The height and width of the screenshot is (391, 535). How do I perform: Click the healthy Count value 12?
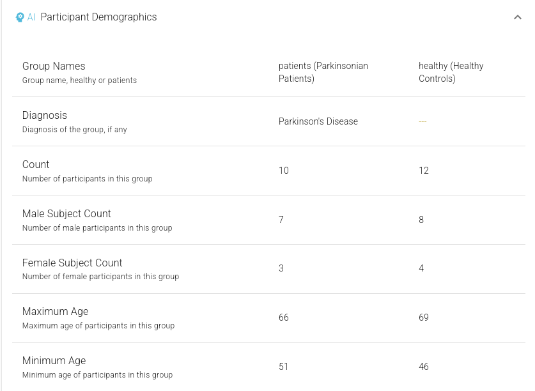point(423,171)
